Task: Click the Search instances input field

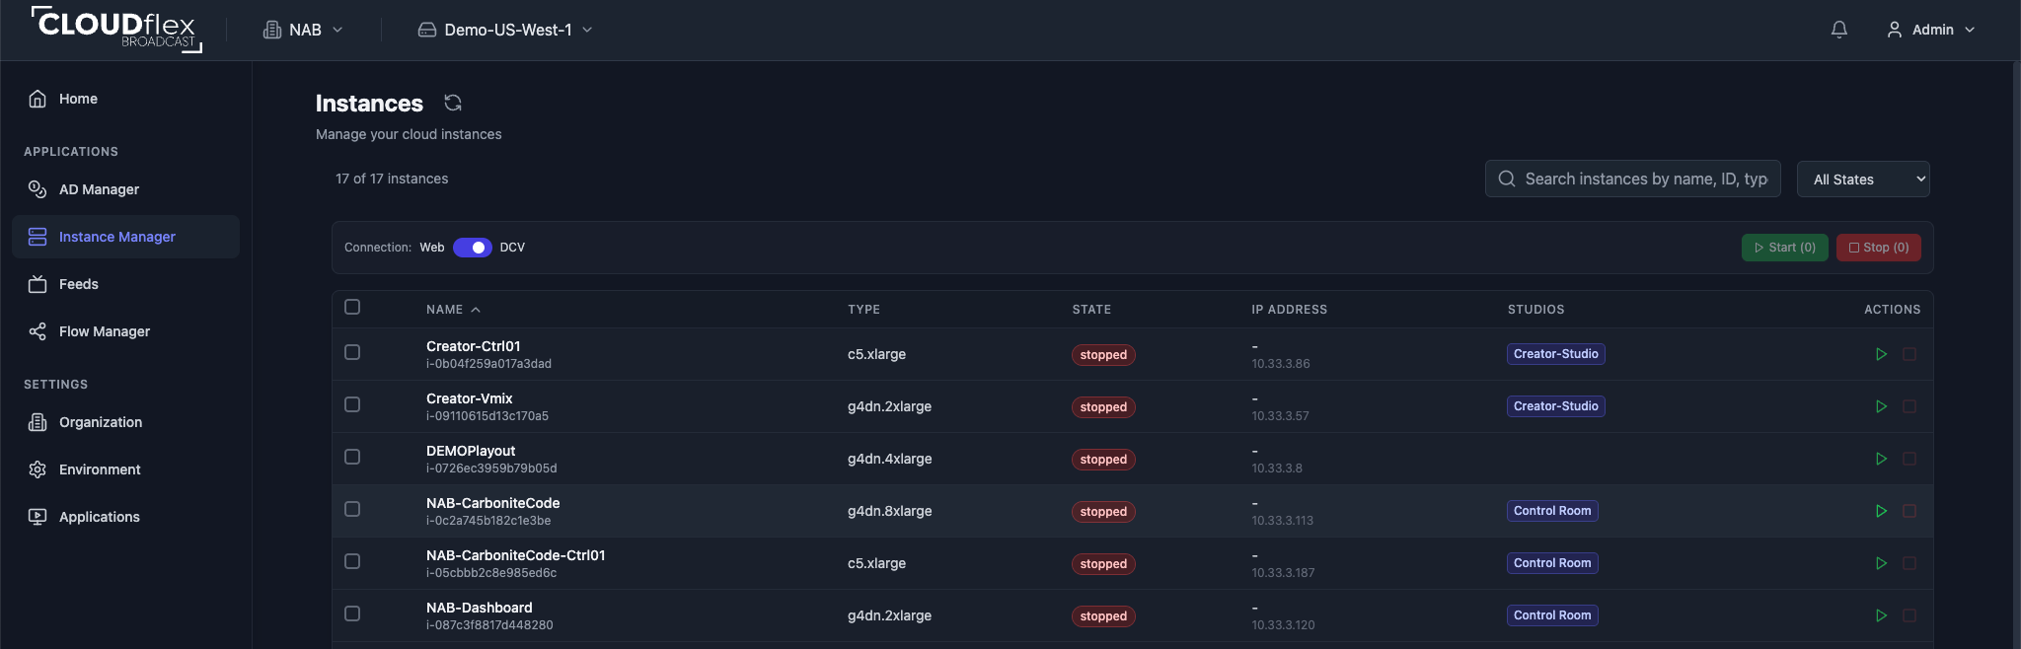Action: (x=1633, y=179)
